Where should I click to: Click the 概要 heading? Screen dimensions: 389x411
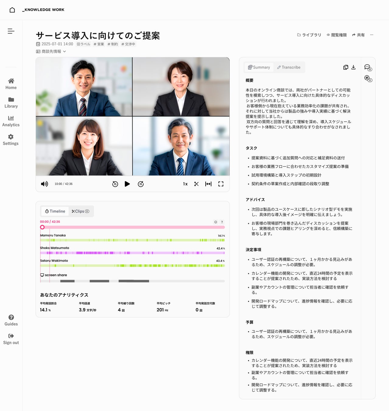click(249, 80)
